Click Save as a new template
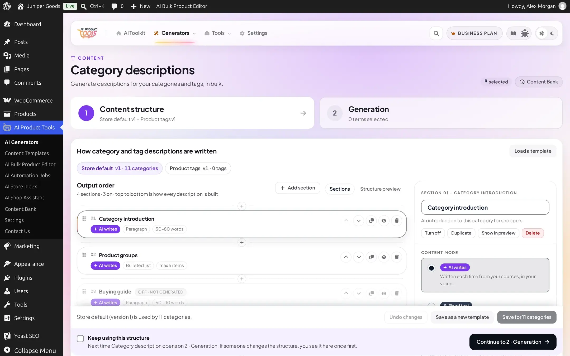This screenshot has width=570, height=356. (462, 317)
